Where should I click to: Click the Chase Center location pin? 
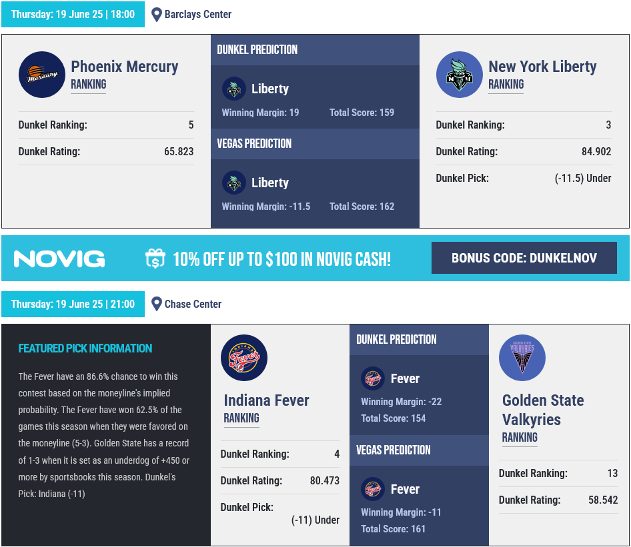(156, 304)
